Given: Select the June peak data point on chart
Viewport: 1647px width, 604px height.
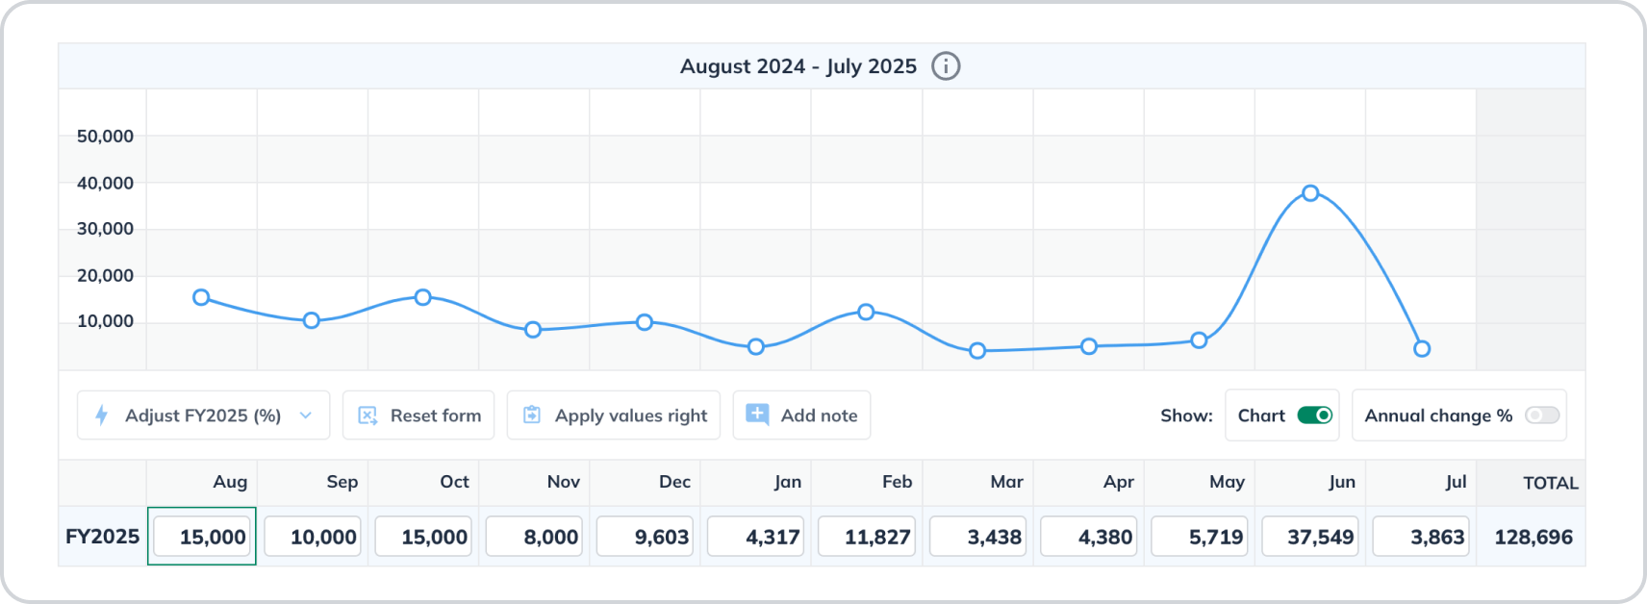Looking at the screenshot, I should click(x=1310, y=193).
